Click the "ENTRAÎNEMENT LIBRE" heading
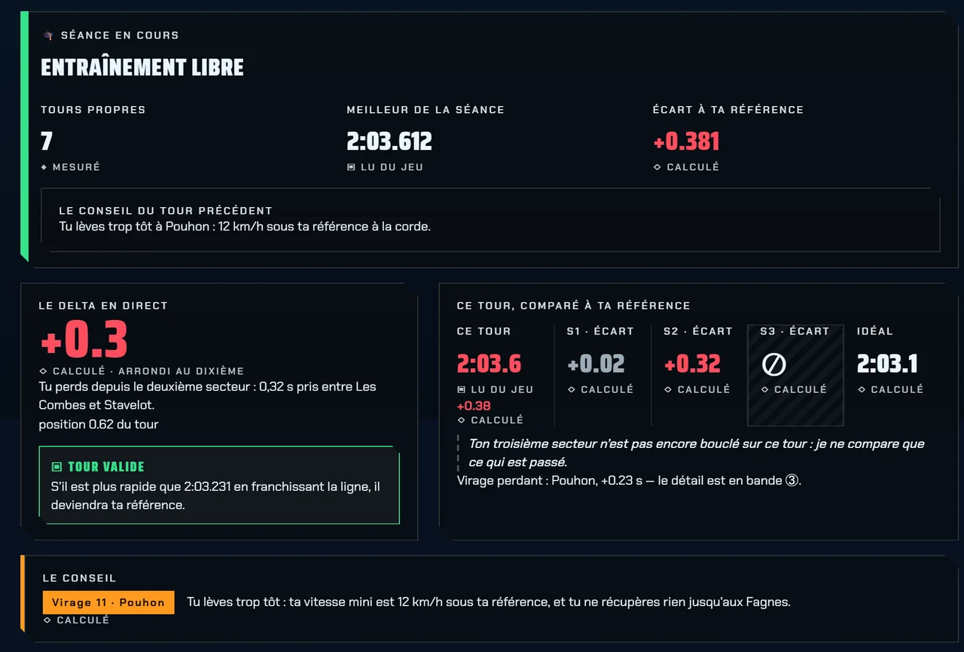Image resolution: width=964 pixels, height=652 pixels. [142, 68]
